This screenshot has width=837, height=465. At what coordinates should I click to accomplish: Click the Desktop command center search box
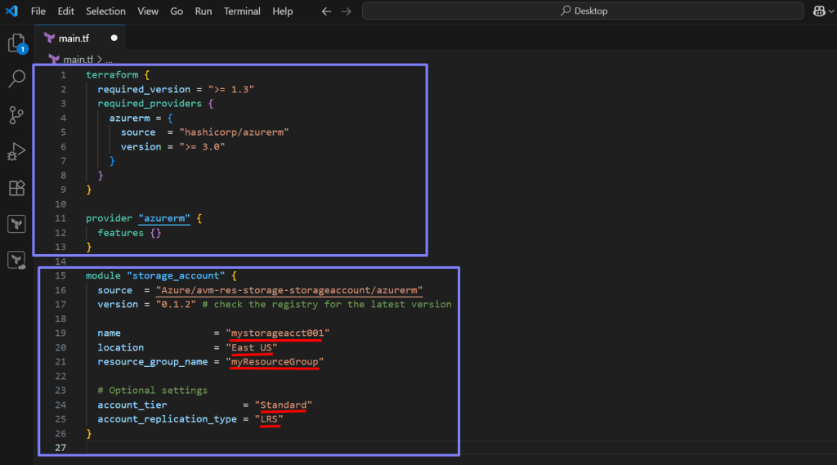(583, 11)
